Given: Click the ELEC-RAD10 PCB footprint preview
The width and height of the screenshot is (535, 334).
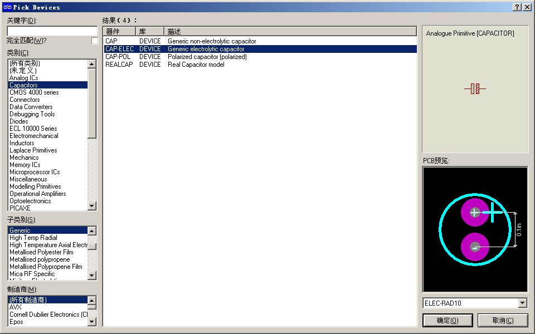Looking at the screenshot, I should (475, 230).
